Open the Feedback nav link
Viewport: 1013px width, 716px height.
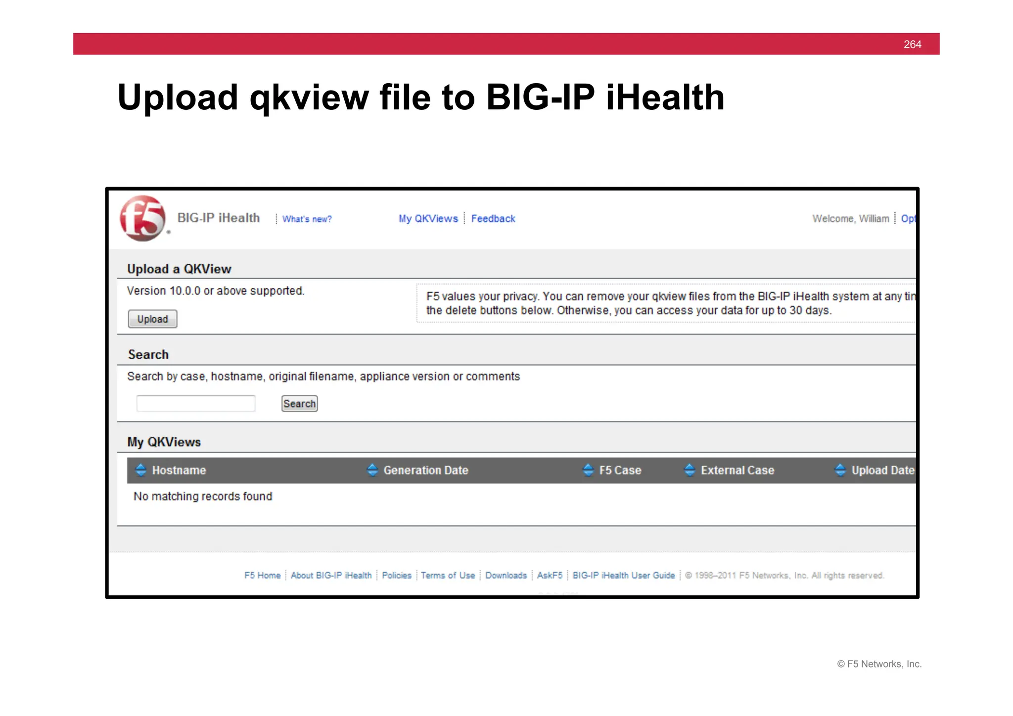click(x=493, y=219)
